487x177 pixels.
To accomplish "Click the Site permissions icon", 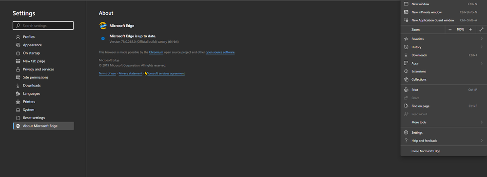I will pyautogui.click(x=18, y=77).
